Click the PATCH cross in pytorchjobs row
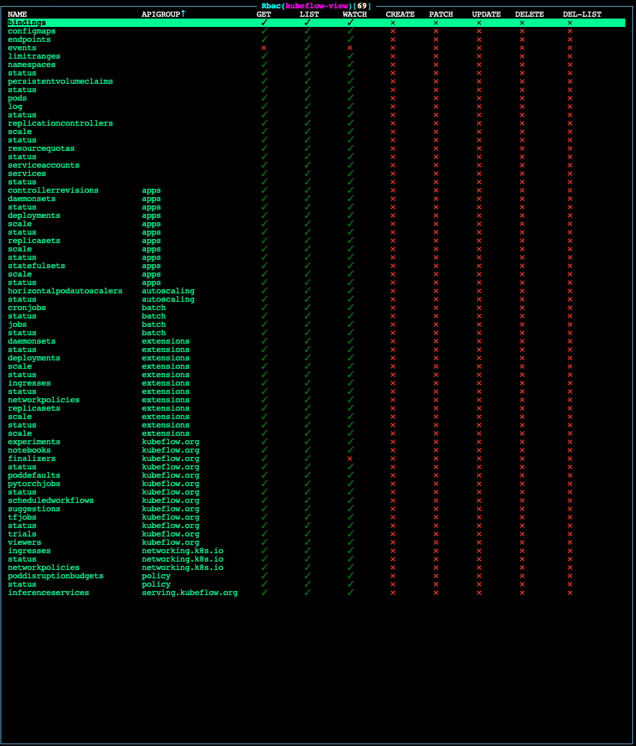 436,484
